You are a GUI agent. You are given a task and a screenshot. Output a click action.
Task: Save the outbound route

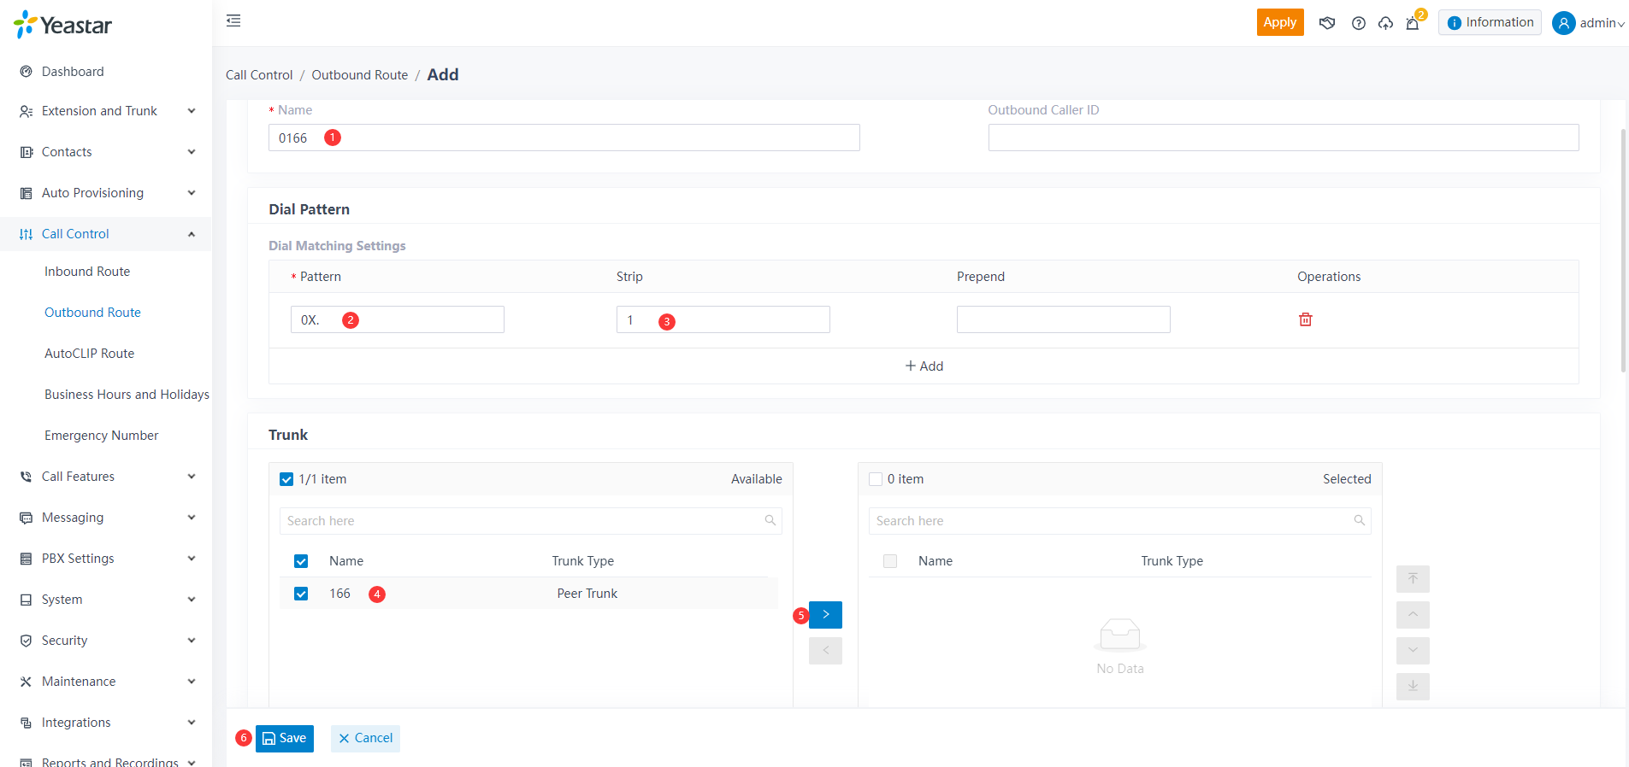(285, 739)
